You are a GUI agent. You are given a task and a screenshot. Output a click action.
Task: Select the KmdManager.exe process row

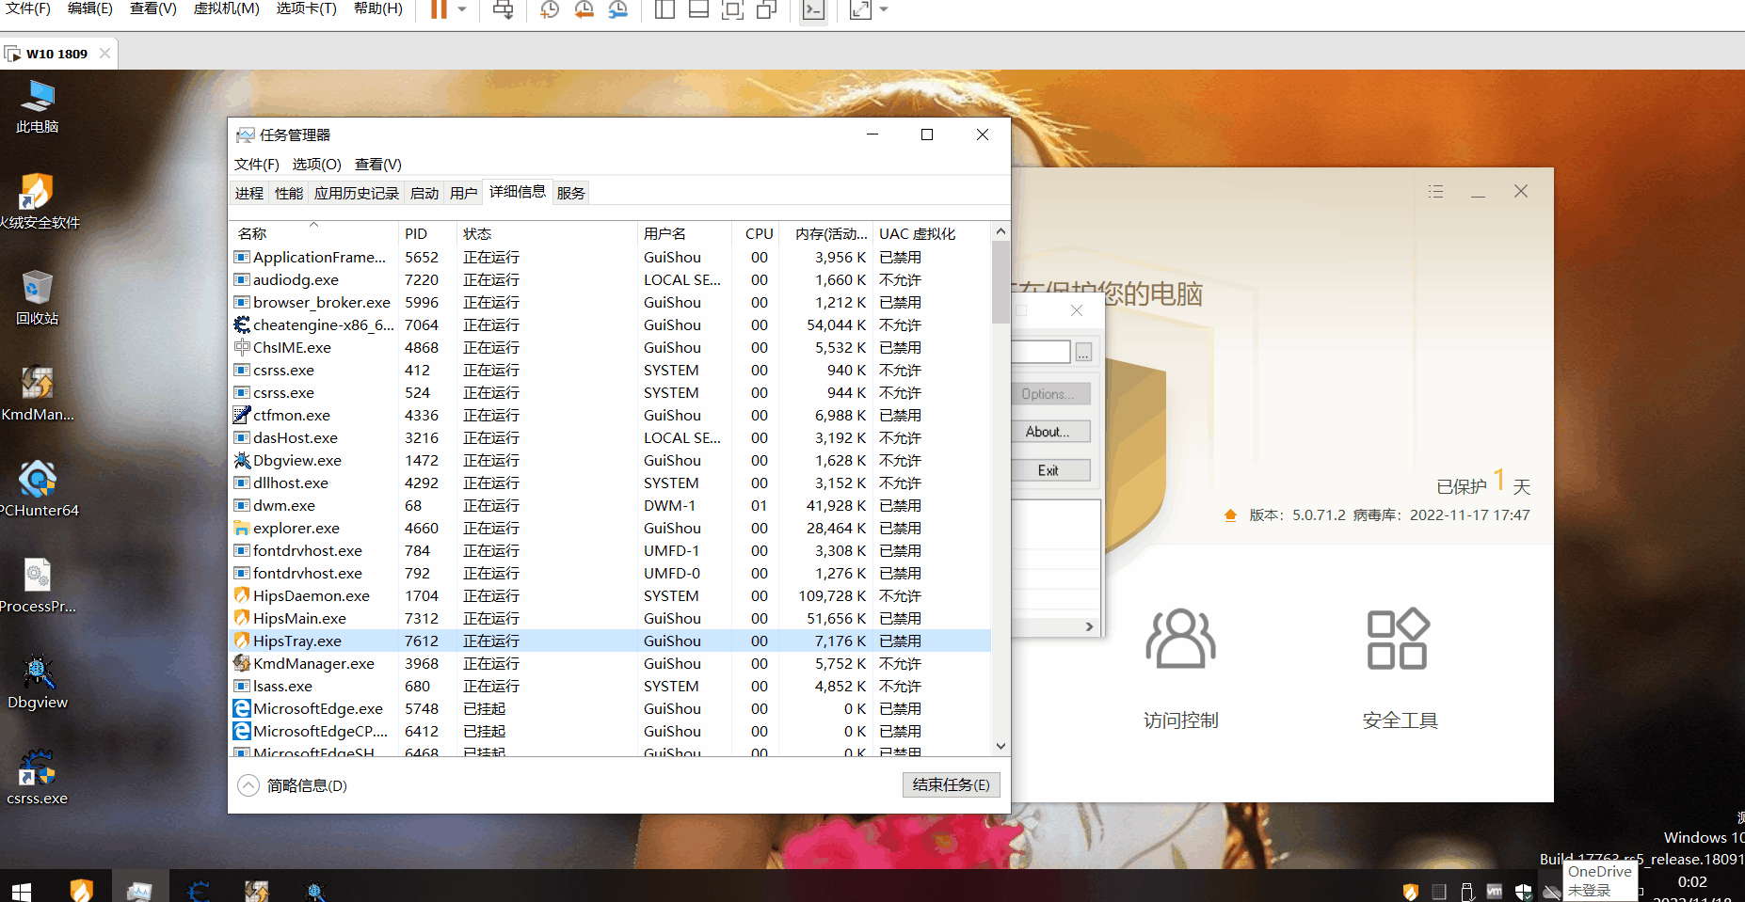pyautogui.click(x=610, y=664)
